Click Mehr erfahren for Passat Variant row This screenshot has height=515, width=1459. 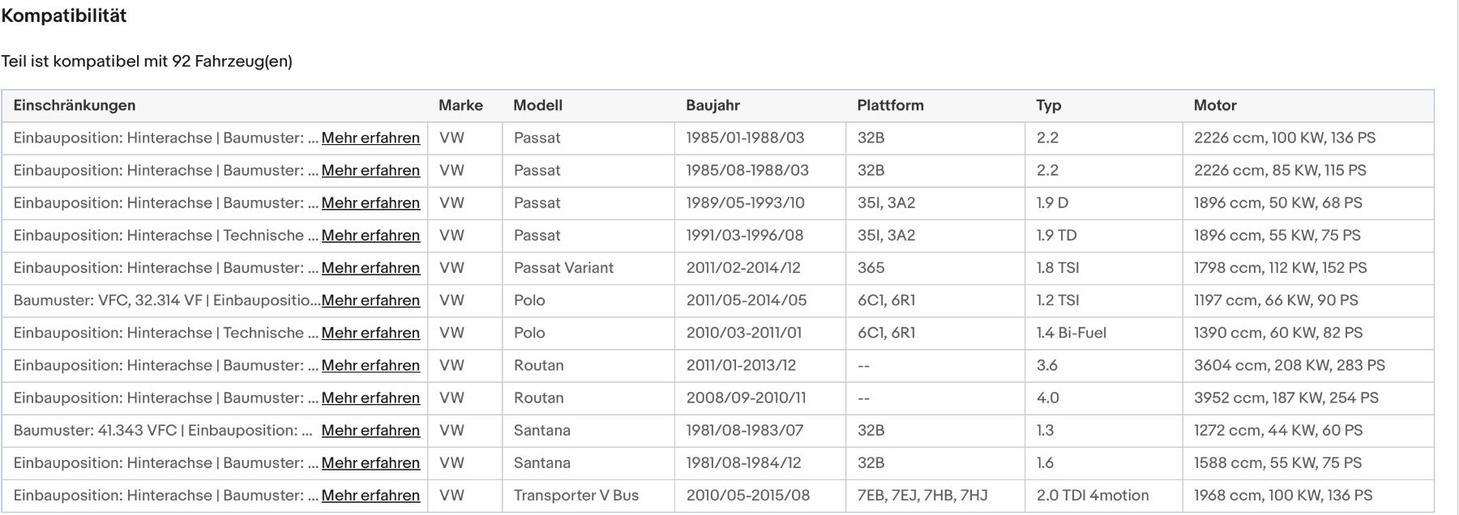370,268
